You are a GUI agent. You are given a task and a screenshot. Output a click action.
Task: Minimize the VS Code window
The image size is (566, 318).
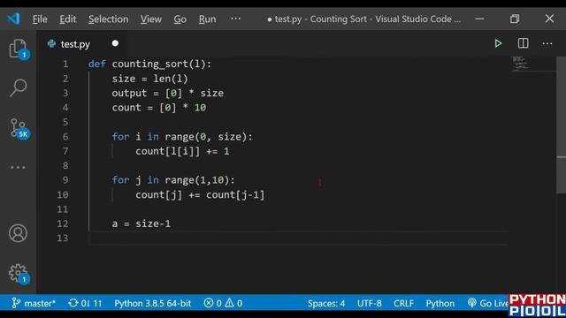[479, 19]
